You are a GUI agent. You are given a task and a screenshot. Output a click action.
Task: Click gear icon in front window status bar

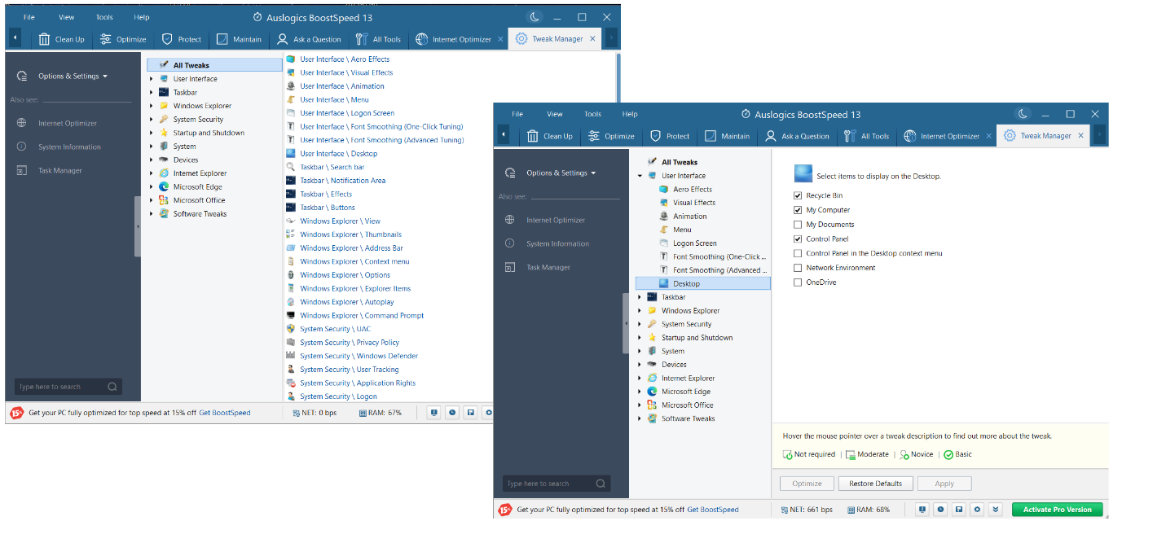pyautogui.click(x=977, y=510)
